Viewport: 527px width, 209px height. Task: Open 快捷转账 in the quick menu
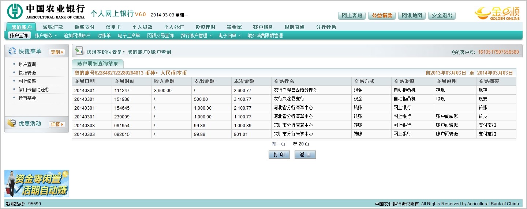(27, 73)
